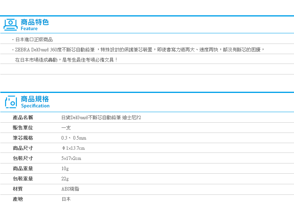
Task: Click the ZEBRA DelGuard 360度不斷芯 description line
Action: pos(138,50)
